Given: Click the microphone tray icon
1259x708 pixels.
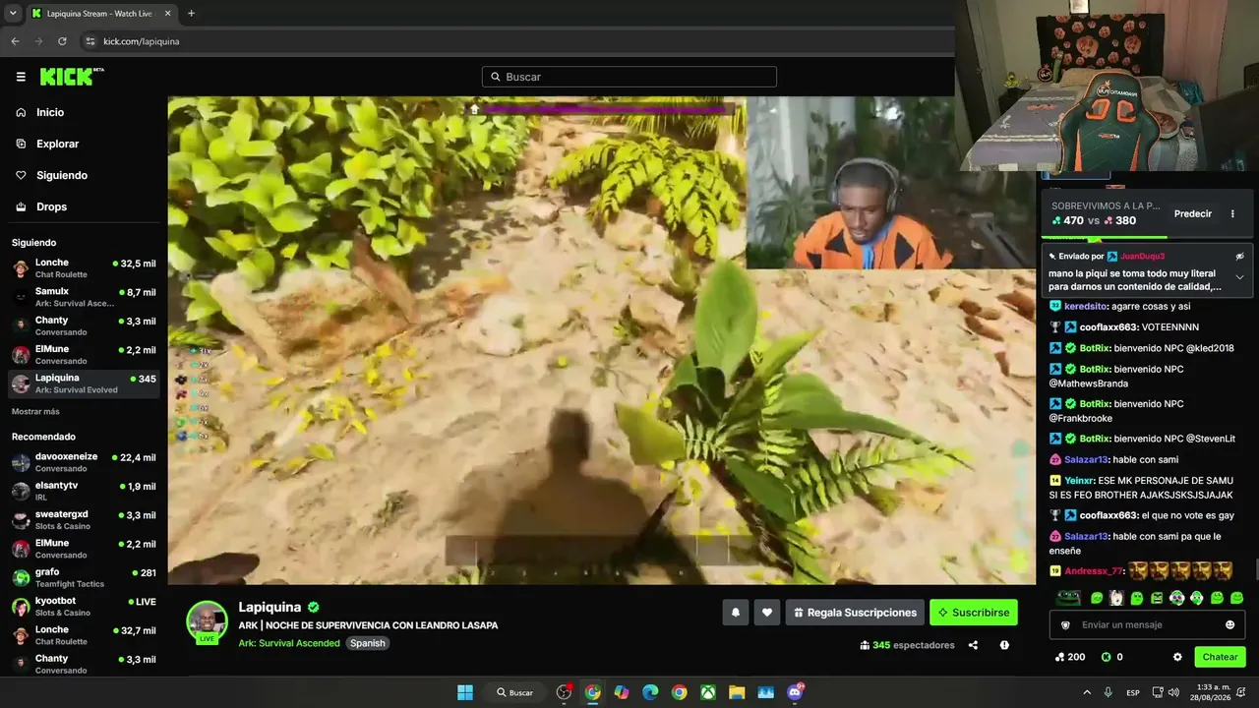Looking at the screenshot, I should (1109, 692).
